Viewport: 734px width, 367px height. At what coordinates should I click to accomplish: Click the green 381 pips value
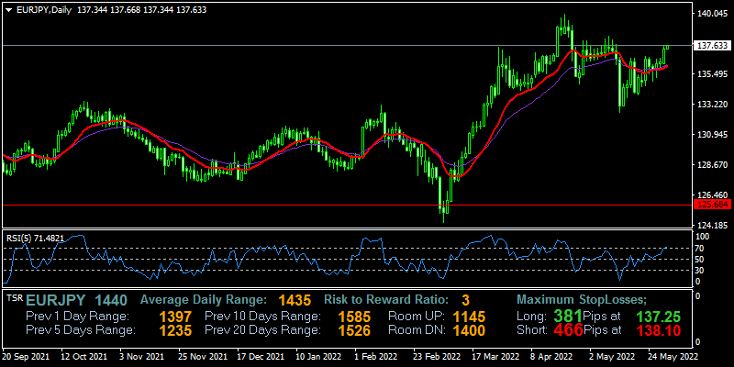[567, 316]
